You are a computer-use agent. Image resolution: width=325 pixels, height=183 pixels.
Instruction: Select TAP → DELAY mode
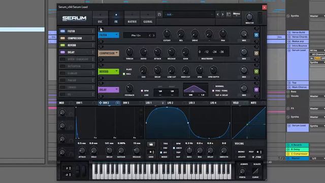pyautogui.click(x=213, y=95)
